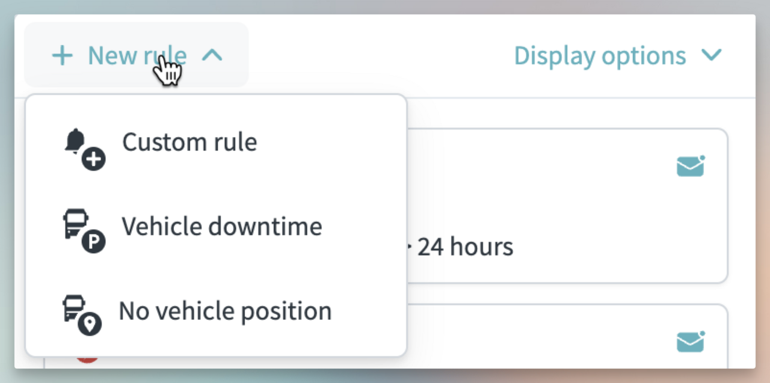Choose the Vehicle downtime menu entry
Screen dimensions: 770x383
tap(221, 227)
